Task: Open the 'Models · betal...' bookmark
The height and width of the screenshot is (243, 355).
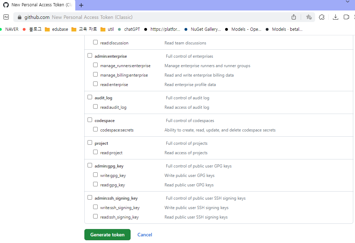Action: tap(284, 29)
